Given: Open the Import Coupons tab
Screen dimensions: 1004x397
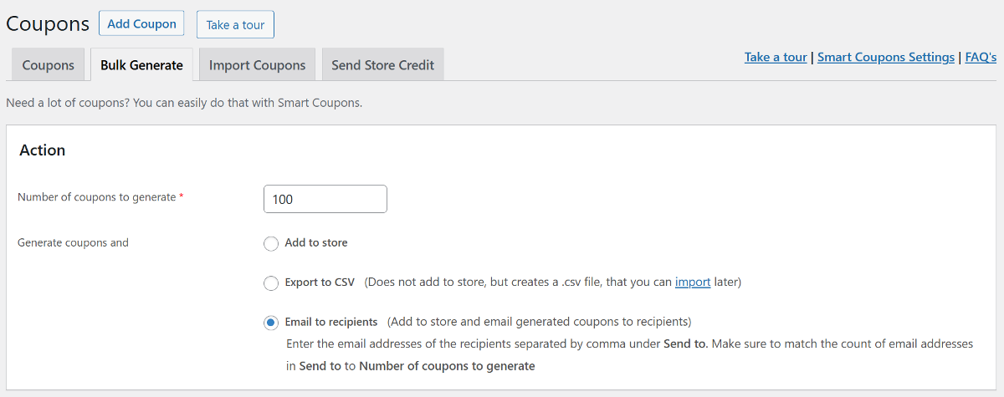Looking at the screenshot, I should (257, 65).
